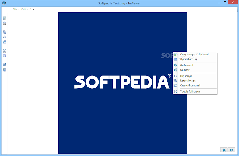Choose Go back in context menu

195,70
